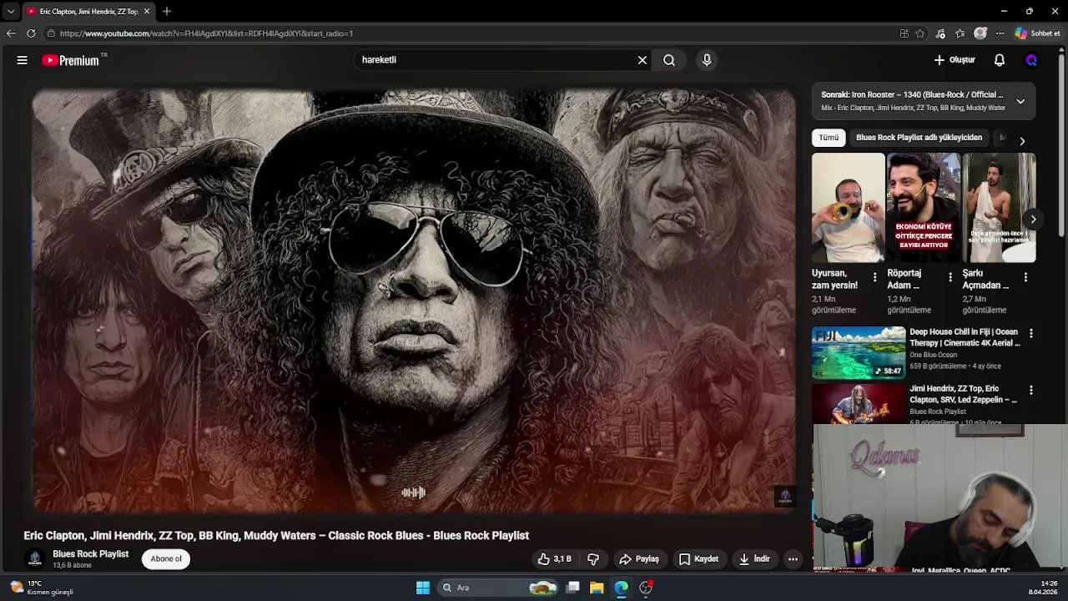
Task: Open Deep House Chill in Fiji title
Action: coord(965,337)
